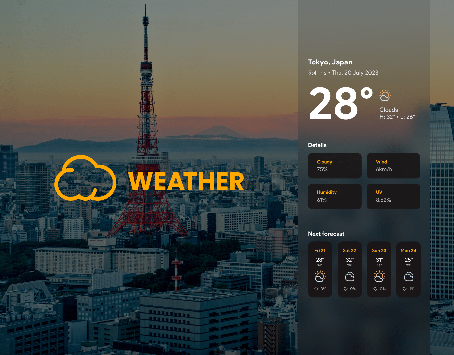This screenshot has height=355, width=454.
Task: Click the H: 32° • L: 26° text
Action: click(397, 117)
